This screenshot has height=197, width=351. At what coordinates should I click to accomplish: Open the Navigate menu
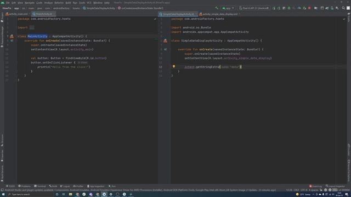(x=29, y=3)
